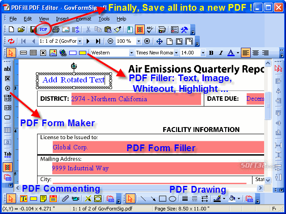Toggle selection arrow in drawing toolbar
This screenshot has width=286, height=214.
pos(130,198)
